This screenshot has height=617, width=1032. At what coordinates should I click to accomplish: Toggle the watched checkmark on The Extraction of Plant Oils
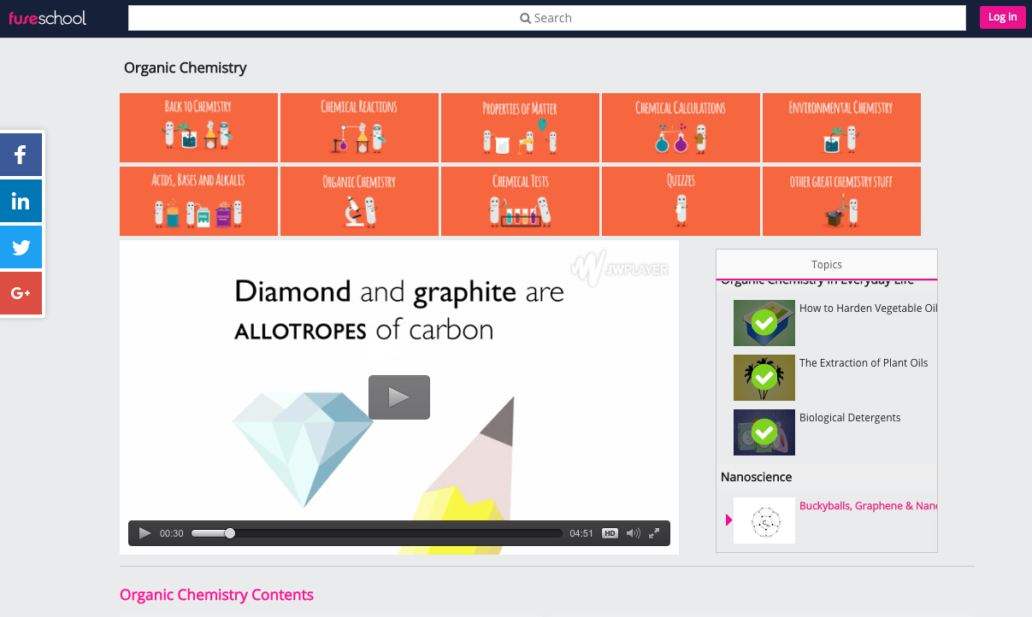[x=764, y=377]
